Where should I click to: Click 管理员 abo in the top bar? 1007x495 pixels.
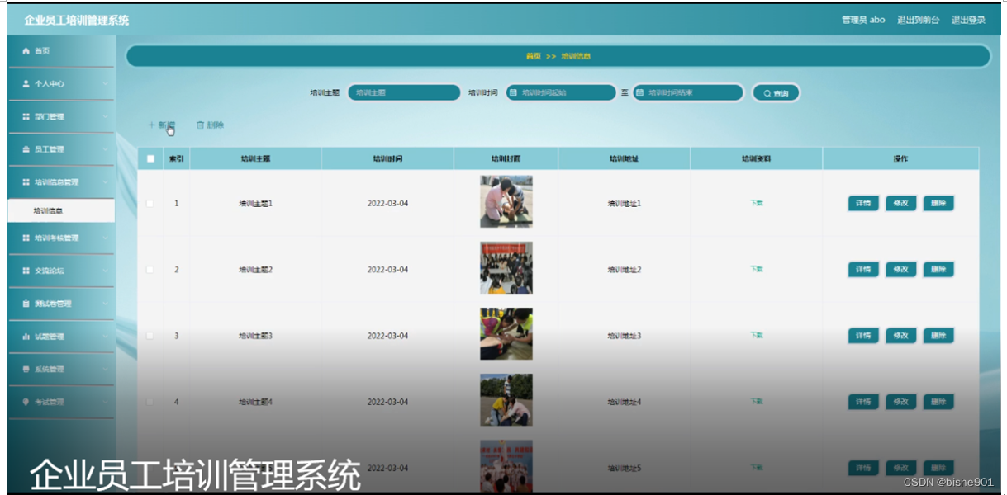(x=863, y=20)
